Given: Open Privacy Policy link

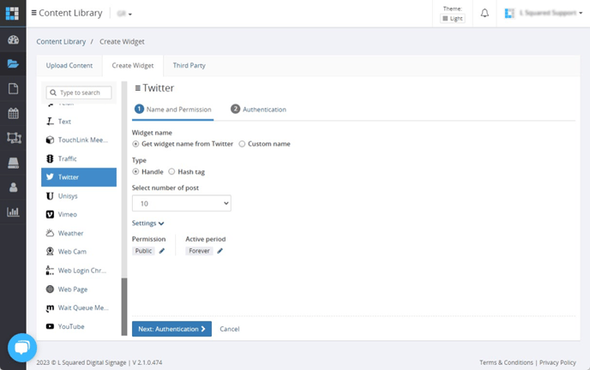Looking at the screenshot, I should coord(557,362).
